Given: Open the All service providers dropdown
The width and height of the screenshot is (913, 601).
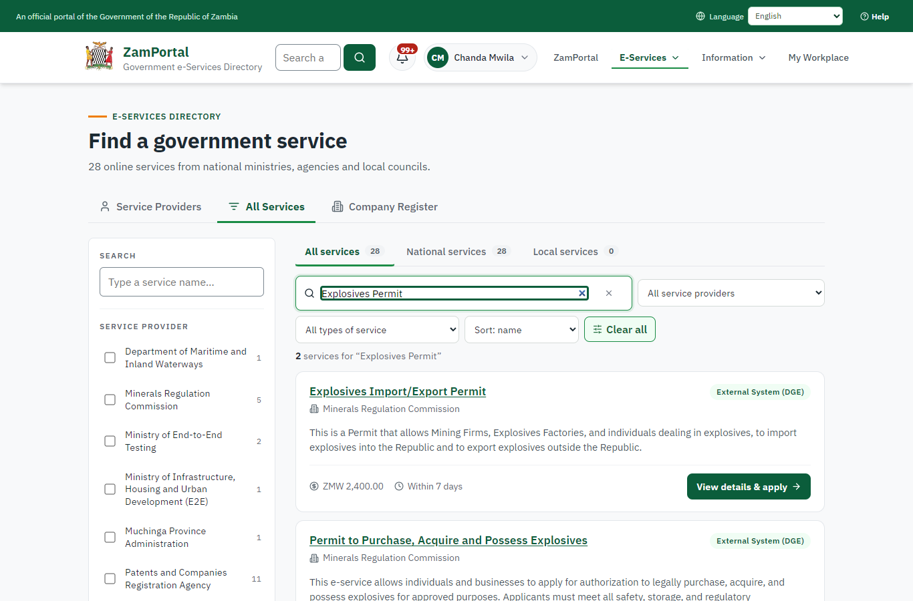Looking at the screenshot, I should click(731, 293).
